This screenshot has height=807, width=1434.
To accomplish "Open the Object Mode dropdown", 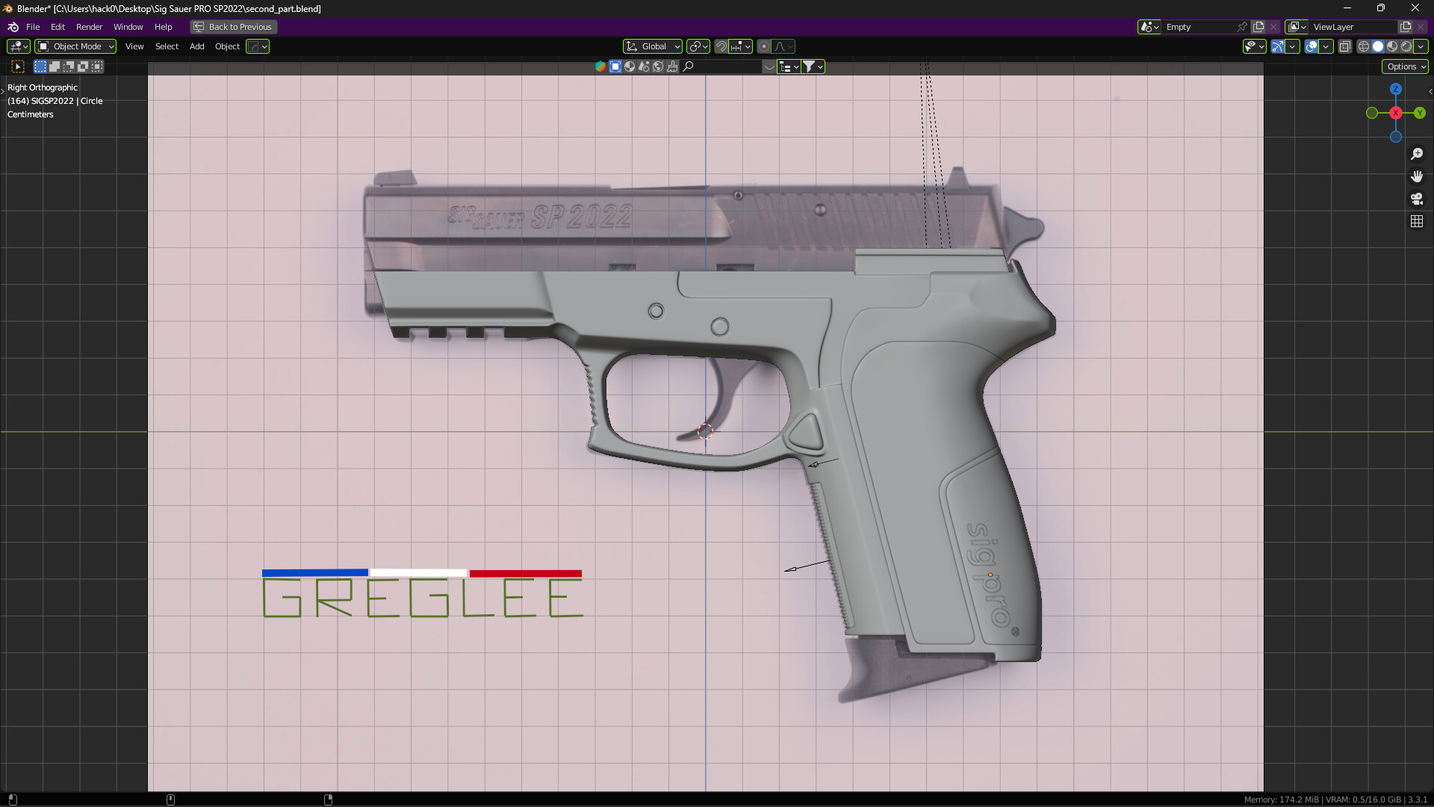I will click(75, 46).
